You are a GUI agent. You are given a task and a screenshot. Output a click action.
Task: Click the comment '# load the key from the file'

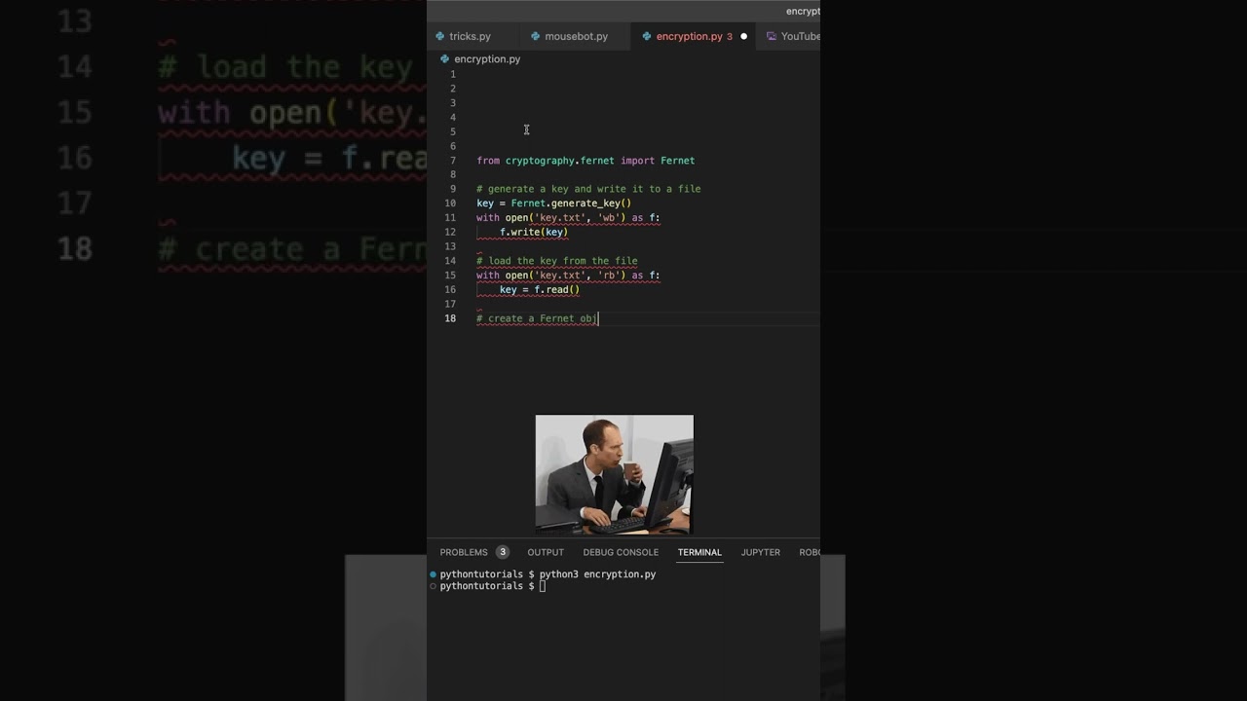557,261
